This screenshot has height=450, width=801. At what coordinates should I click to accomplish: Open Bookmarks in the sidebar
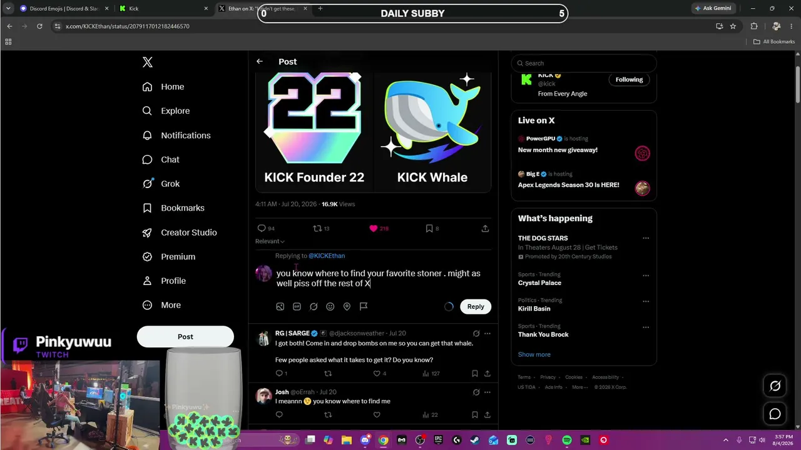point(174,208)
